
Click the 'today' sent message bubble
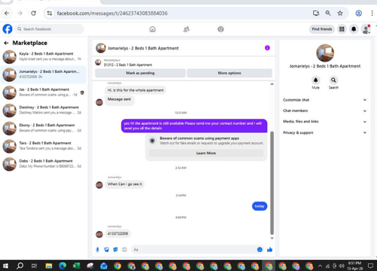(x=259, y=206)
